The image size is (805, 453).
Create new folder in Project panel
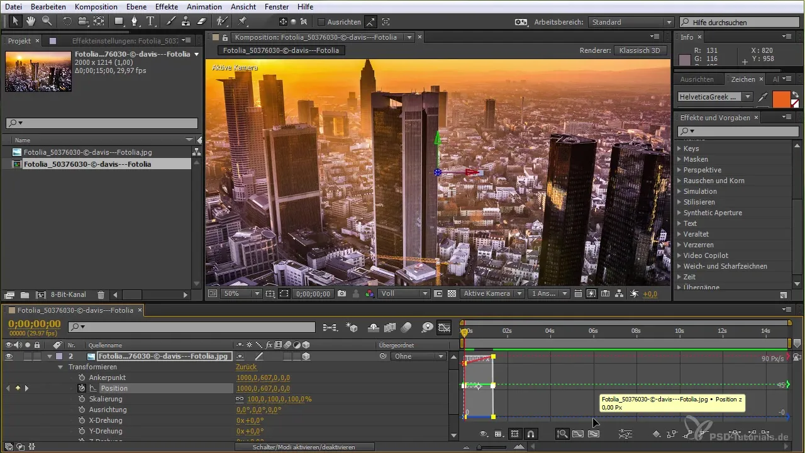[x=25, y=294]
